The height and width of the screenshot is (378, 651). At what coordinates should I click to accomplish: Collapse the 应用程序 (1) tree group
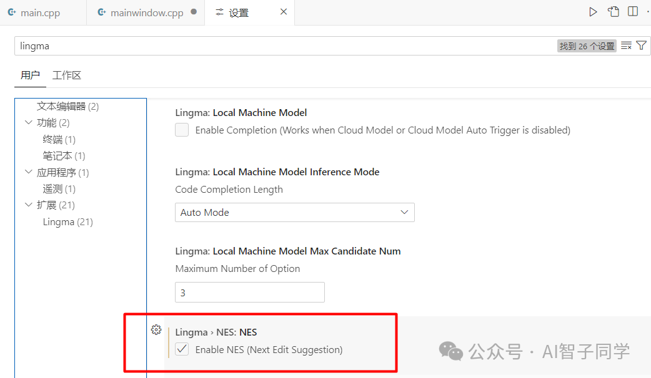tap(29, 172)
